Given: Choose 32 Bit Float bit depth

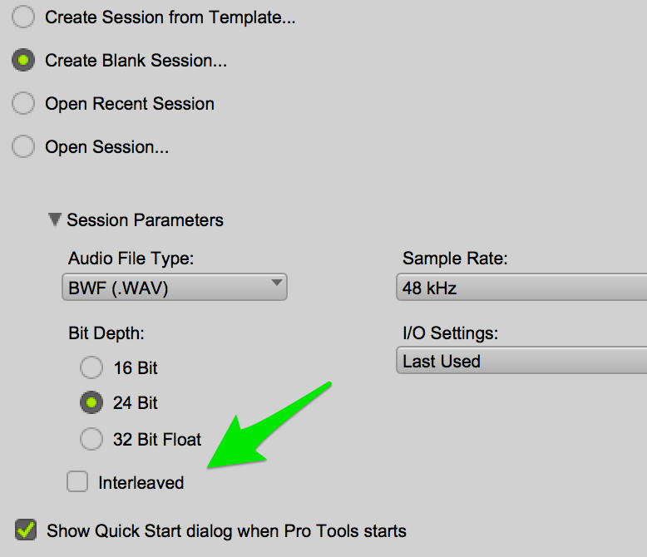Looking at the screenshot, I should pyautogui.click(x=91, y=439).
